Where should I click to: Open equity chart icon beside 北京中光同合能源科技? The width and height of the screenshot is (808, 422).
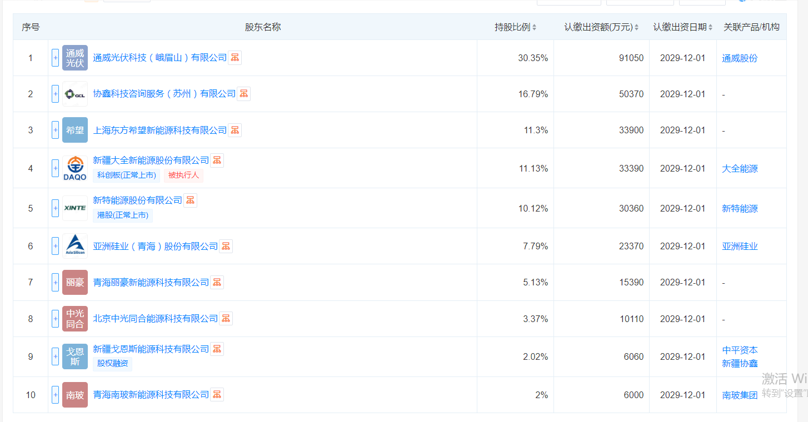[x=225, y=318]
